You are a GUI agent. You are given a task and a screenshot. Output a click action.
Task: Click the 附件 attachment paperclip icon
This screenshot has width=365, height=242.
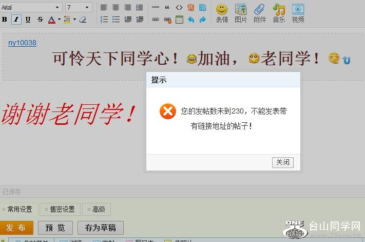(260, 13)
